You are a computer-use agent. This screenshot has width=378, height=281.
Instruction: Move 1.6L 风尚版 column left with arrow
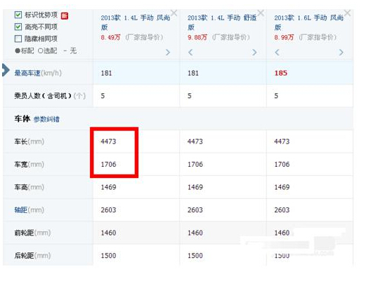pos(277,52)
